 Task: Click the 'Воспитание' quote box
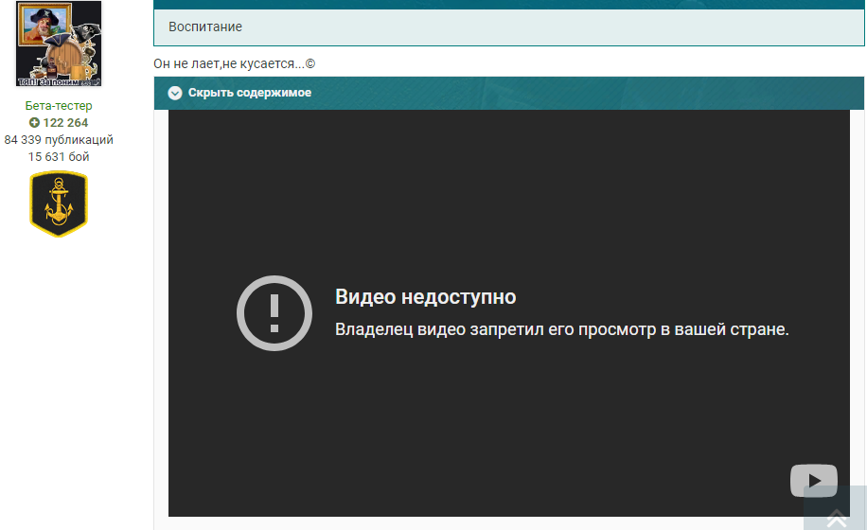pos(508,27)
